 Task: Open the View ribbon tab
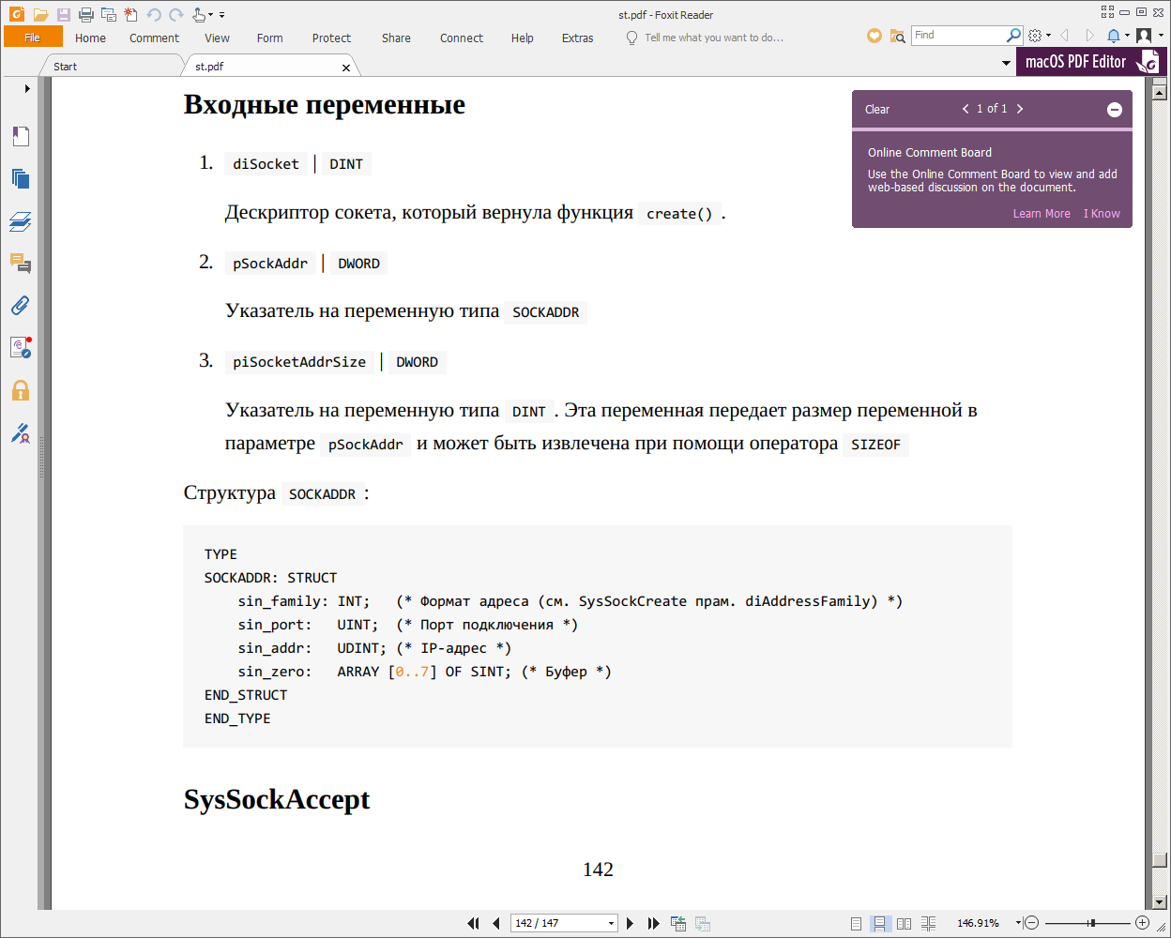coord(217,38)
